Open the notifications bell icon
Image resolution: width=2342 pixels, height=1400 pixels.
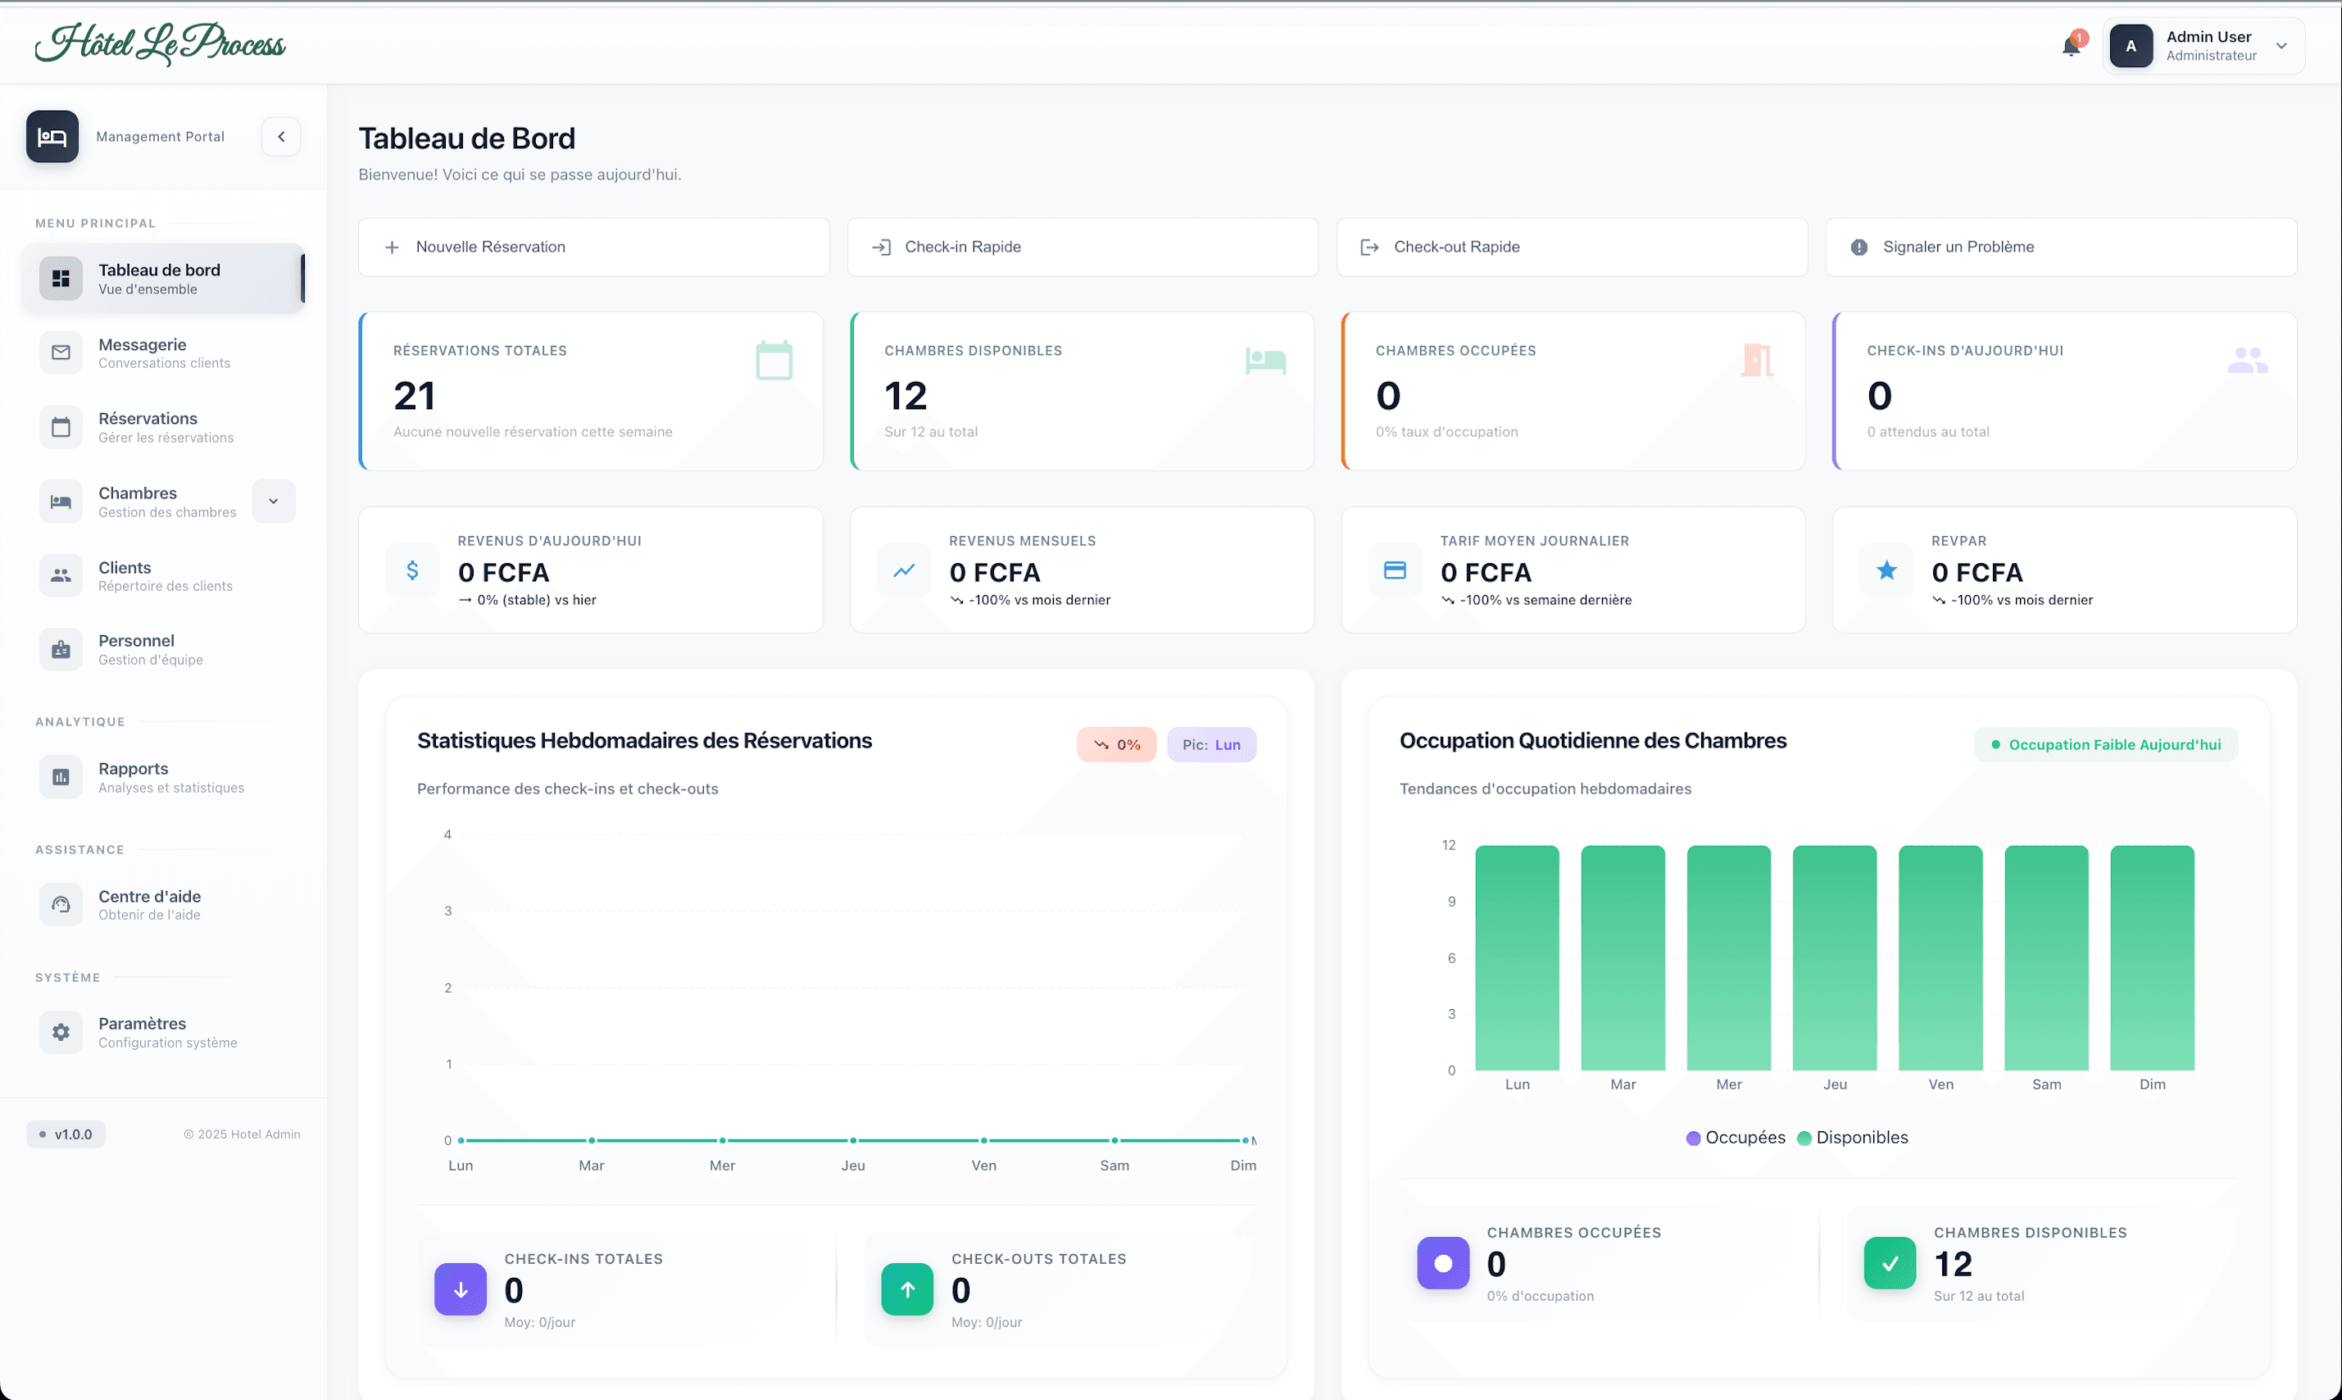coord(2071,45)
